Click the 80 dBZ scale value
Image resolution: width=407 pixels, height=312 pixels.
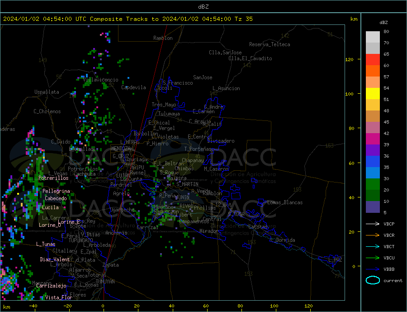coord(386,31)
